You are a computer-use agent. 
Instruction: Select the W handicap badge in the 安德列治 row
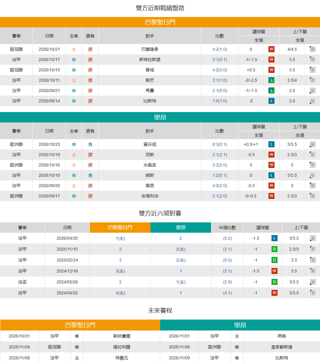coord(271,196)
